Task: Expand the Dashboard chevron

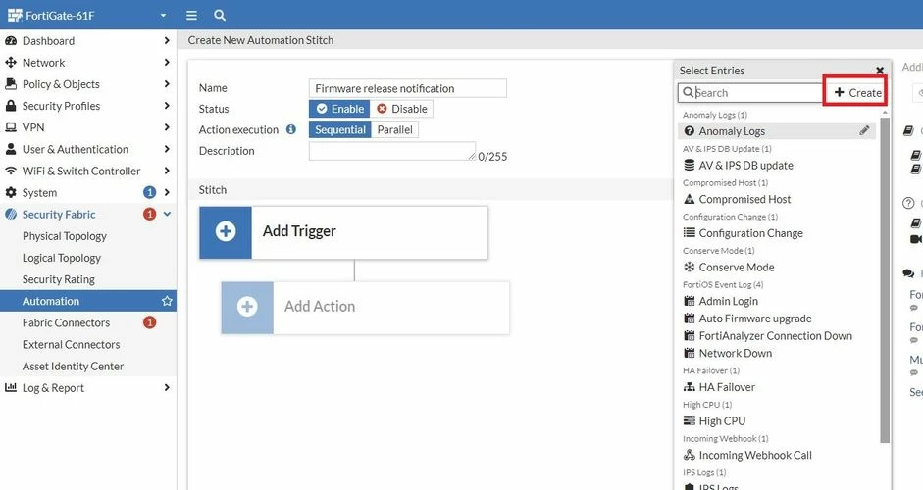Action: [167, 40]
